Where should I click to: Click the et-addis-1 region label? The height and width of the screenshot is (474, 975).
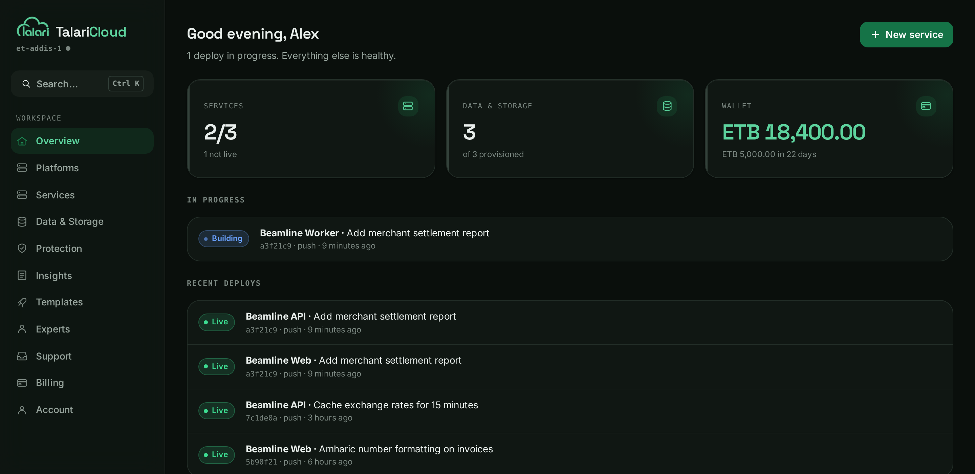coord(39,48)
